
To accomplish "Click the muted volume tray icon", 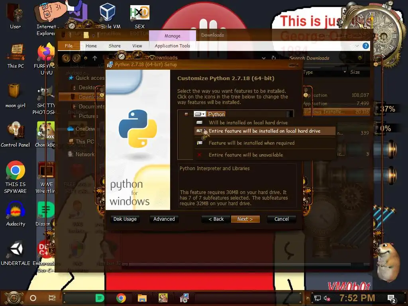I will [x=327, y=298].
